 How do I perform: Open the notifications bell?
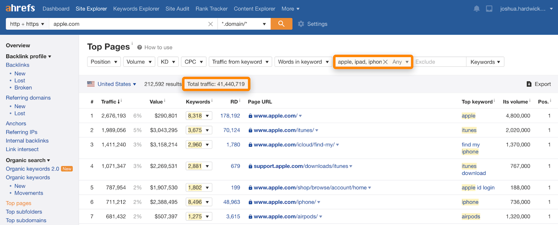(x=477, y=9)
